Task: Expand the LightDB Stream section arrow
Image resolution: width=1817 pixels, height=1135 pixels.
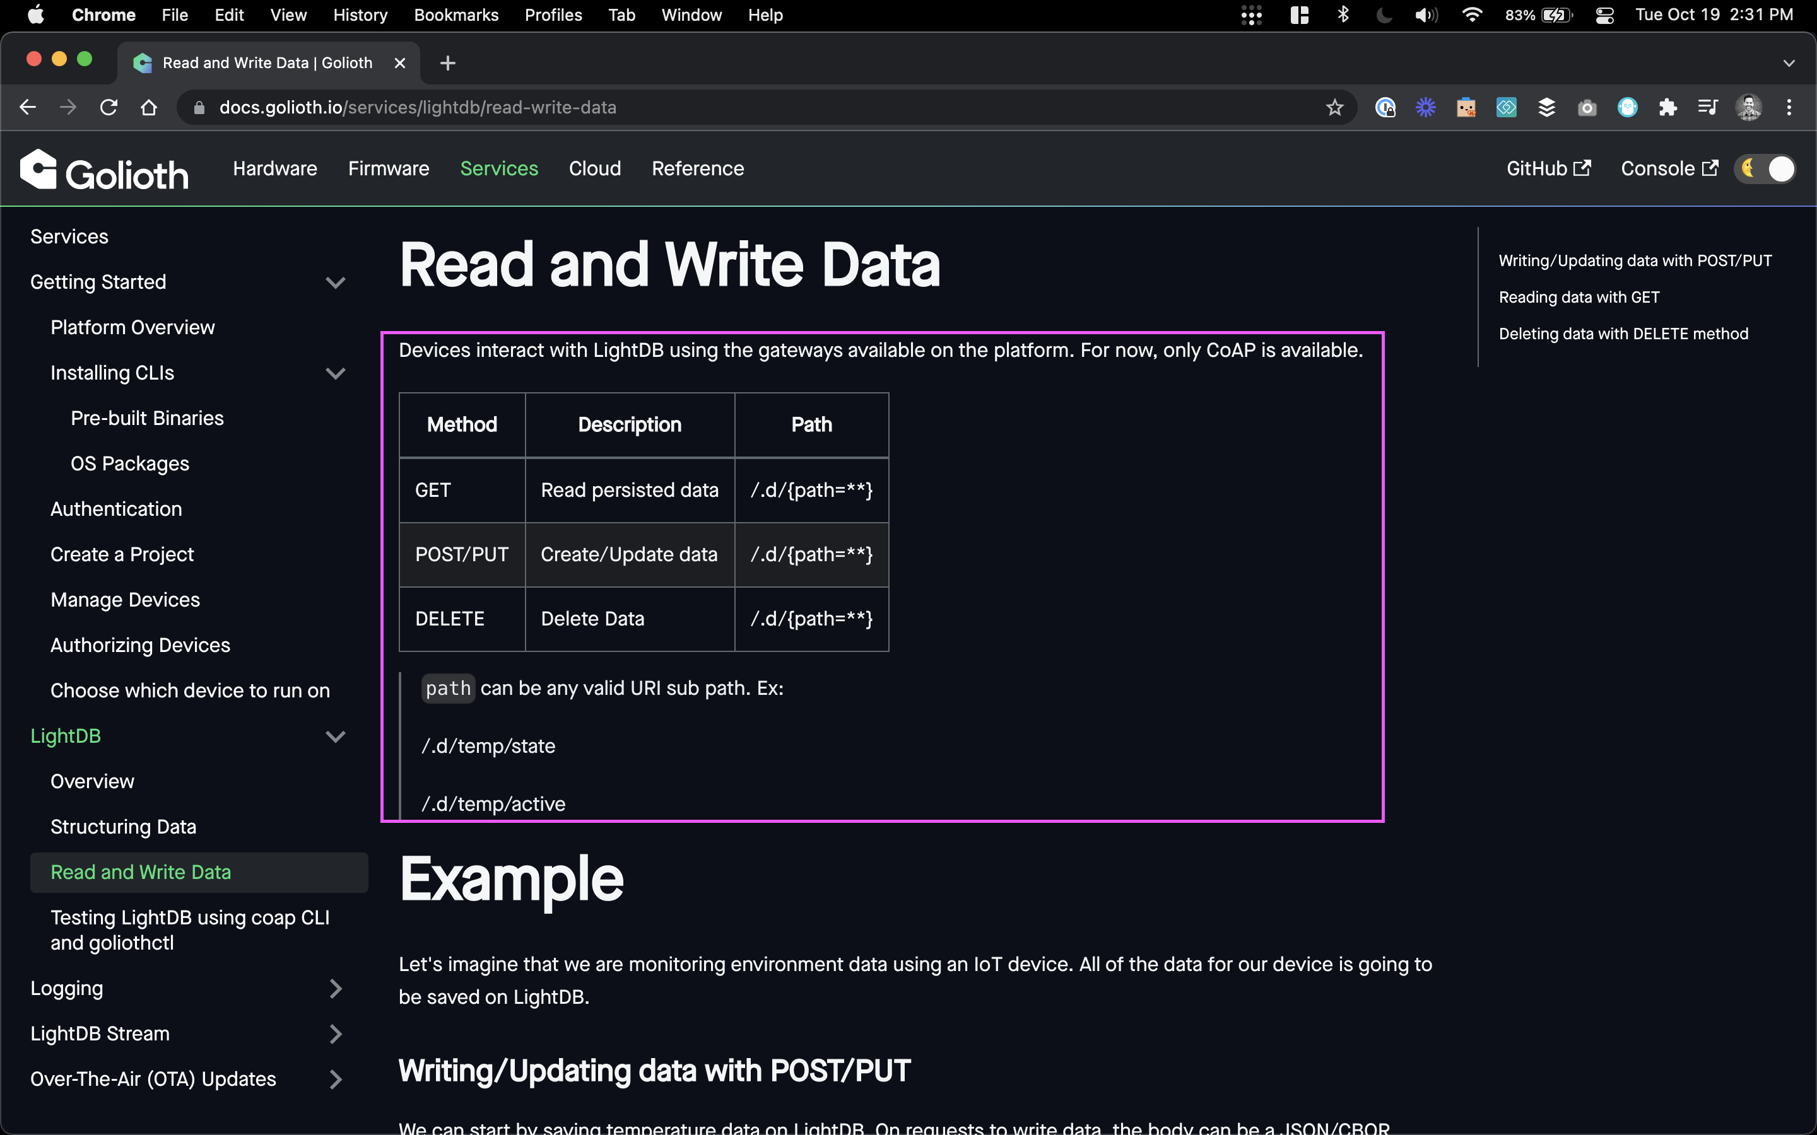Action: pyautogui.click(x=336, y=1034)
